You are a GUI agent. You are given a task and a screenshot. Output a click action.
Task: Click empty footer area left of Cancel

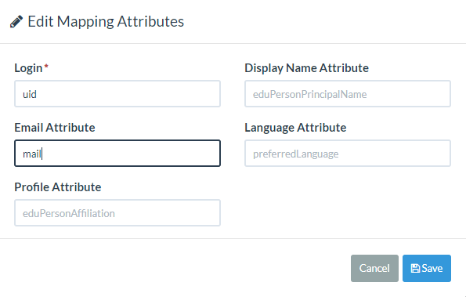tap(175, 268)
